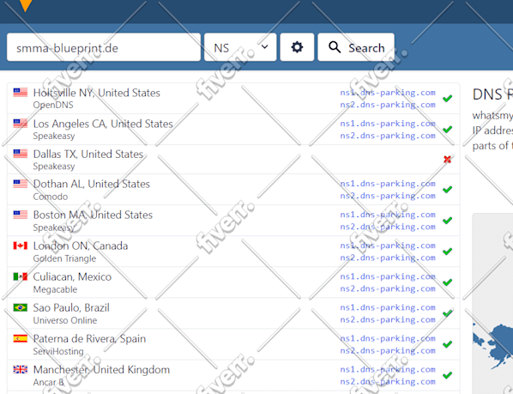
Task: Click the US flag for Dothan AL
Action: pos(21,184)
